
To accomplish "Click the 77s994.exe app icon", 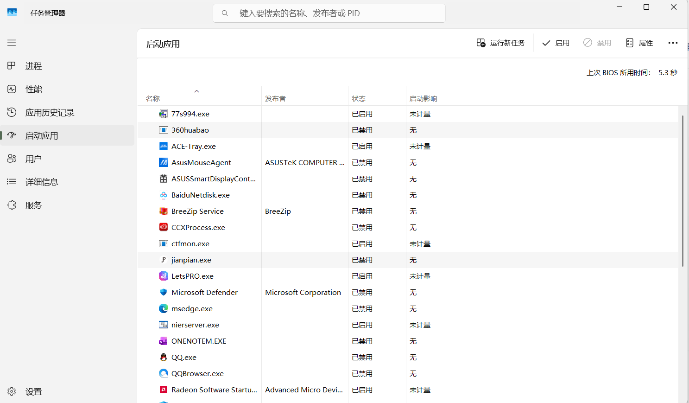I will tap(164, 114).
